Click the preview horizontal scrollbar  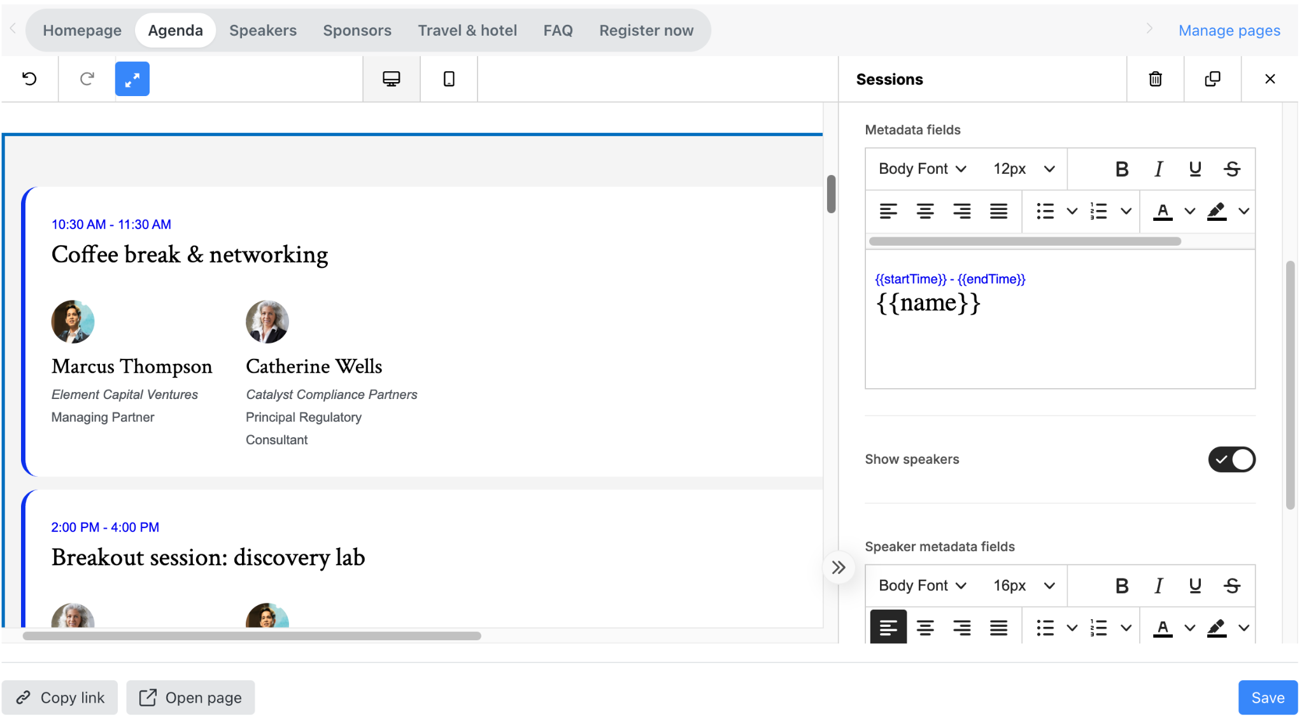pyautogui.click(x=252, y=636)
